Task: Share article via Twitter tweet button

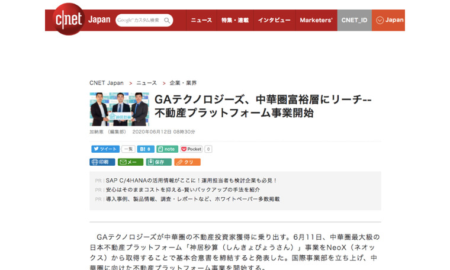Action: (x=105, y=149)
